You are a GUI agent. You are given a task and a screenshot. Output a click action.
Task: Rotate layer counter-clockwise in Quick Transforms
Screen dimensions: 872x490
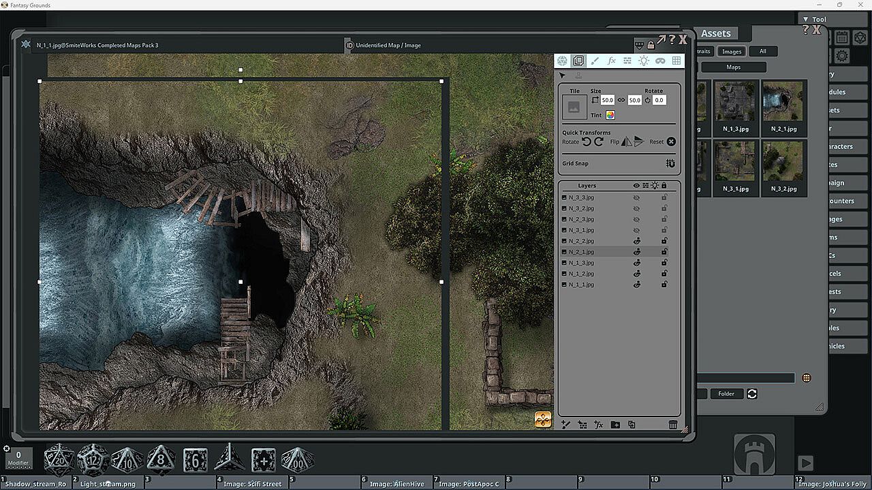[587, 142]
